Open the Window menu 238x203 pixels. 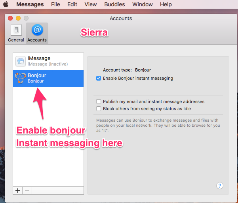143,4
